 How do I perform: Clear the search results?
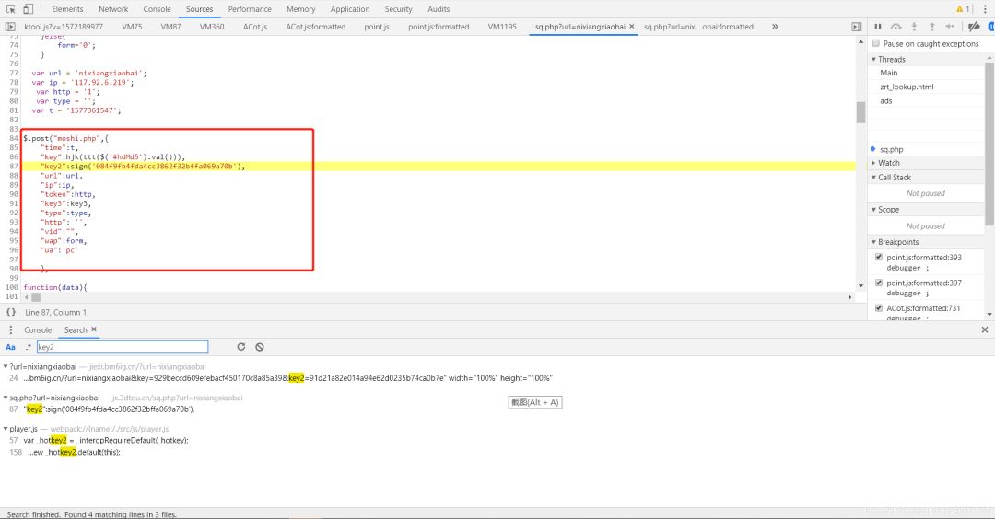point(260,347)
